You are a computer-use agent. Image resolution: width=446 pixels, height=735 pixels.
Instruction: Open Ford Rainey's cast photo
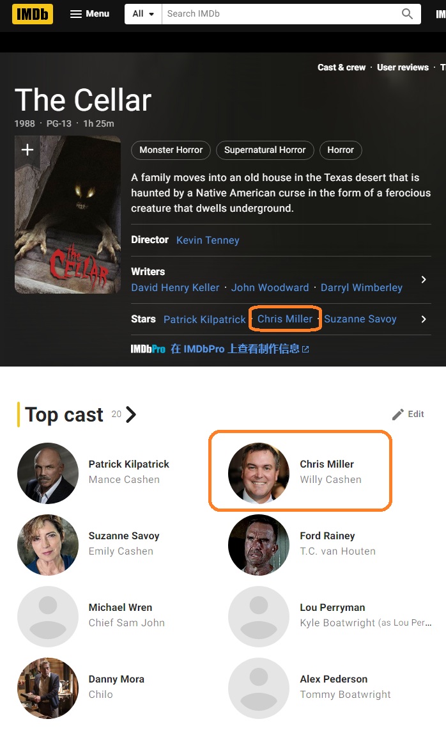pos(259,544)
